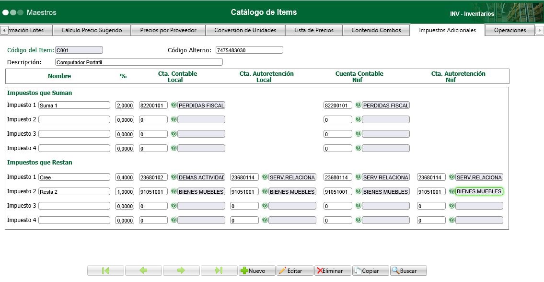Open lookup icon for Suman Impuesto 3 Niif account

click(x=359, y=133)
